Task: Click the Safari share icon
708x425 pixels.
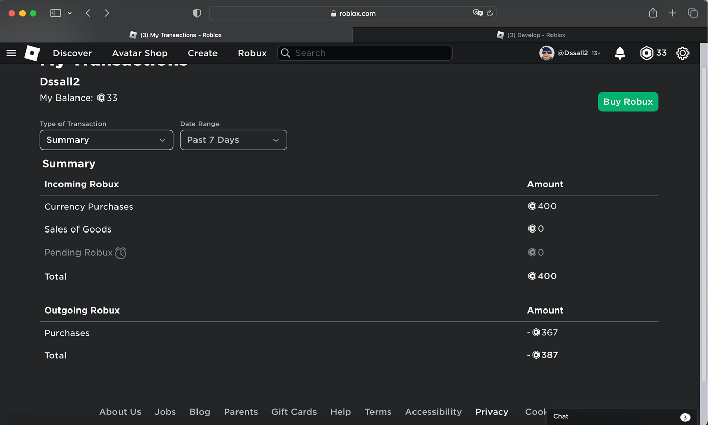Action: pyautogui.click(x=653, y=13)
